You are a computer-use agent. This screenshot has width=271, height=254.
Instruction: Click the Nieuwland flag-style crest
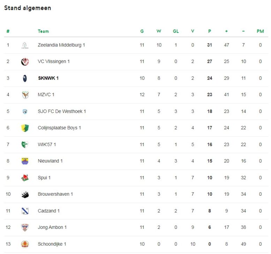[x=25, y=161]
